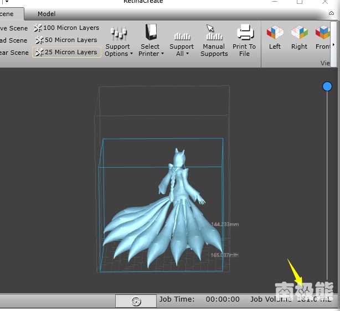Open Support All dropdown
340x311 pixels.
[182, 43]
